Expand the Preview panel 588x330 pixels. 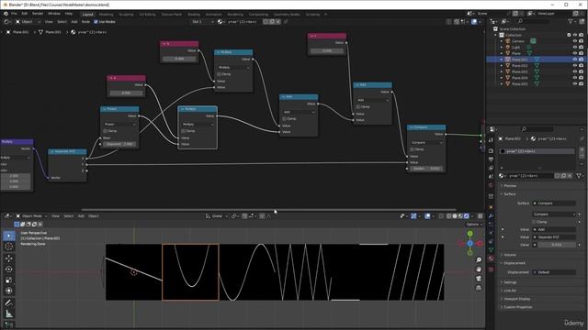(510, 185)
